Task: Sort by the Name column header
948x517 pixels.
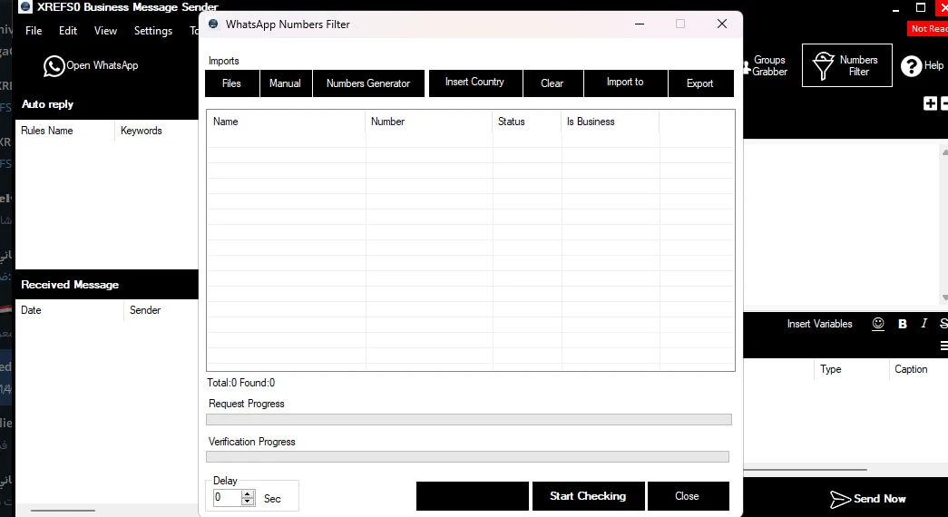Action: point(286,122)
